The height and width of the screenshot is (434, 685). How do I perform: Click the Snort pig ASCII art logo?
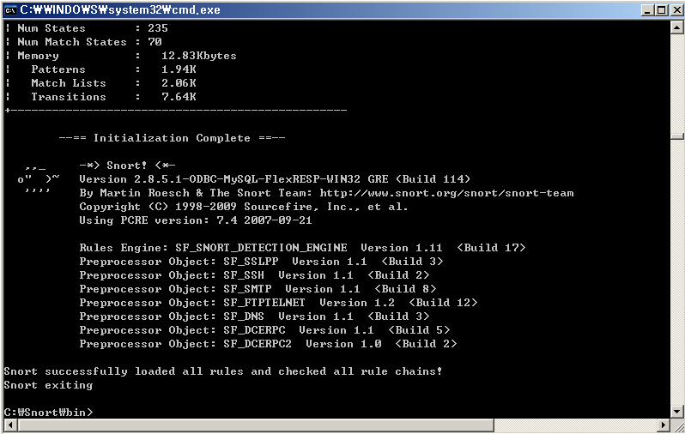coord(38,179)
